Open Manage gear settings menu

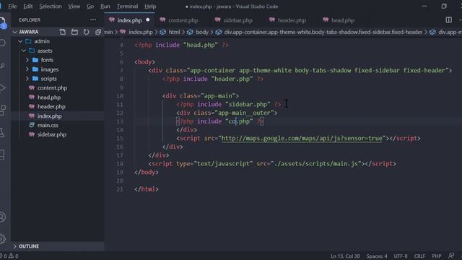coord(2,238)
